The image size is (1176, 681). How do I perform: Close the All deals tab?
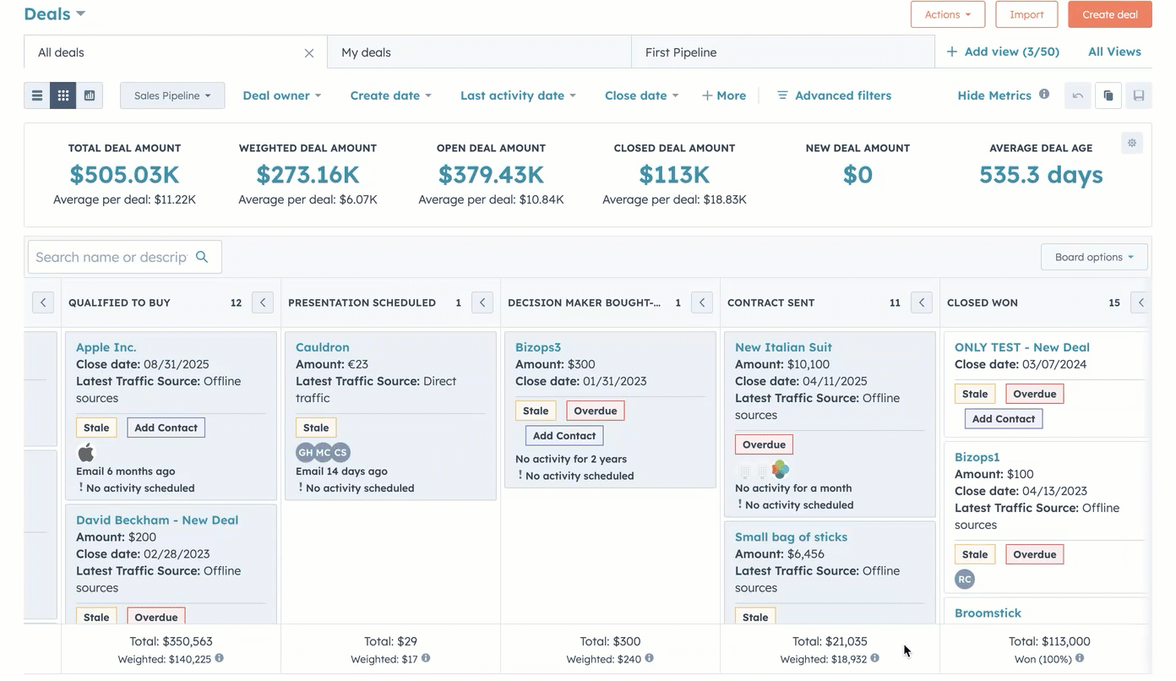pyautogui.click(x=309, y=53)
